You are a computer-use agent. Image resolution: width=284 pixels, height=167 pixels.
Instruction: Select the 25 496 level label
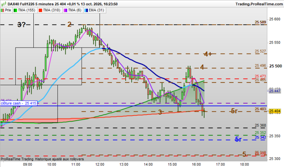click(260, 66)
